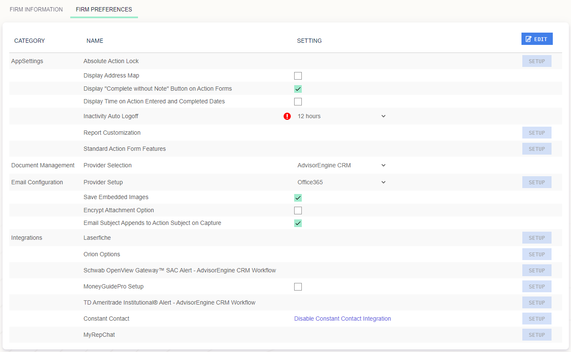Click the Edit button with pencil icon
This screenshot has width=571, height=352.
tap(537, 39)
